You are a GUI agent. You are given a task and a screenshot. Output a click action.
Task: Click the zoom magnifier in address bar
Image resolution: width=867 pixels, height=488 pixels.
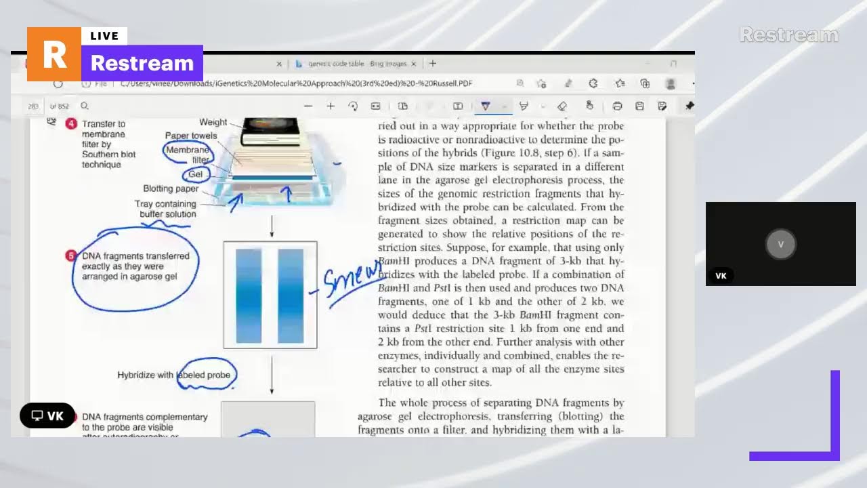click(520, 83)
